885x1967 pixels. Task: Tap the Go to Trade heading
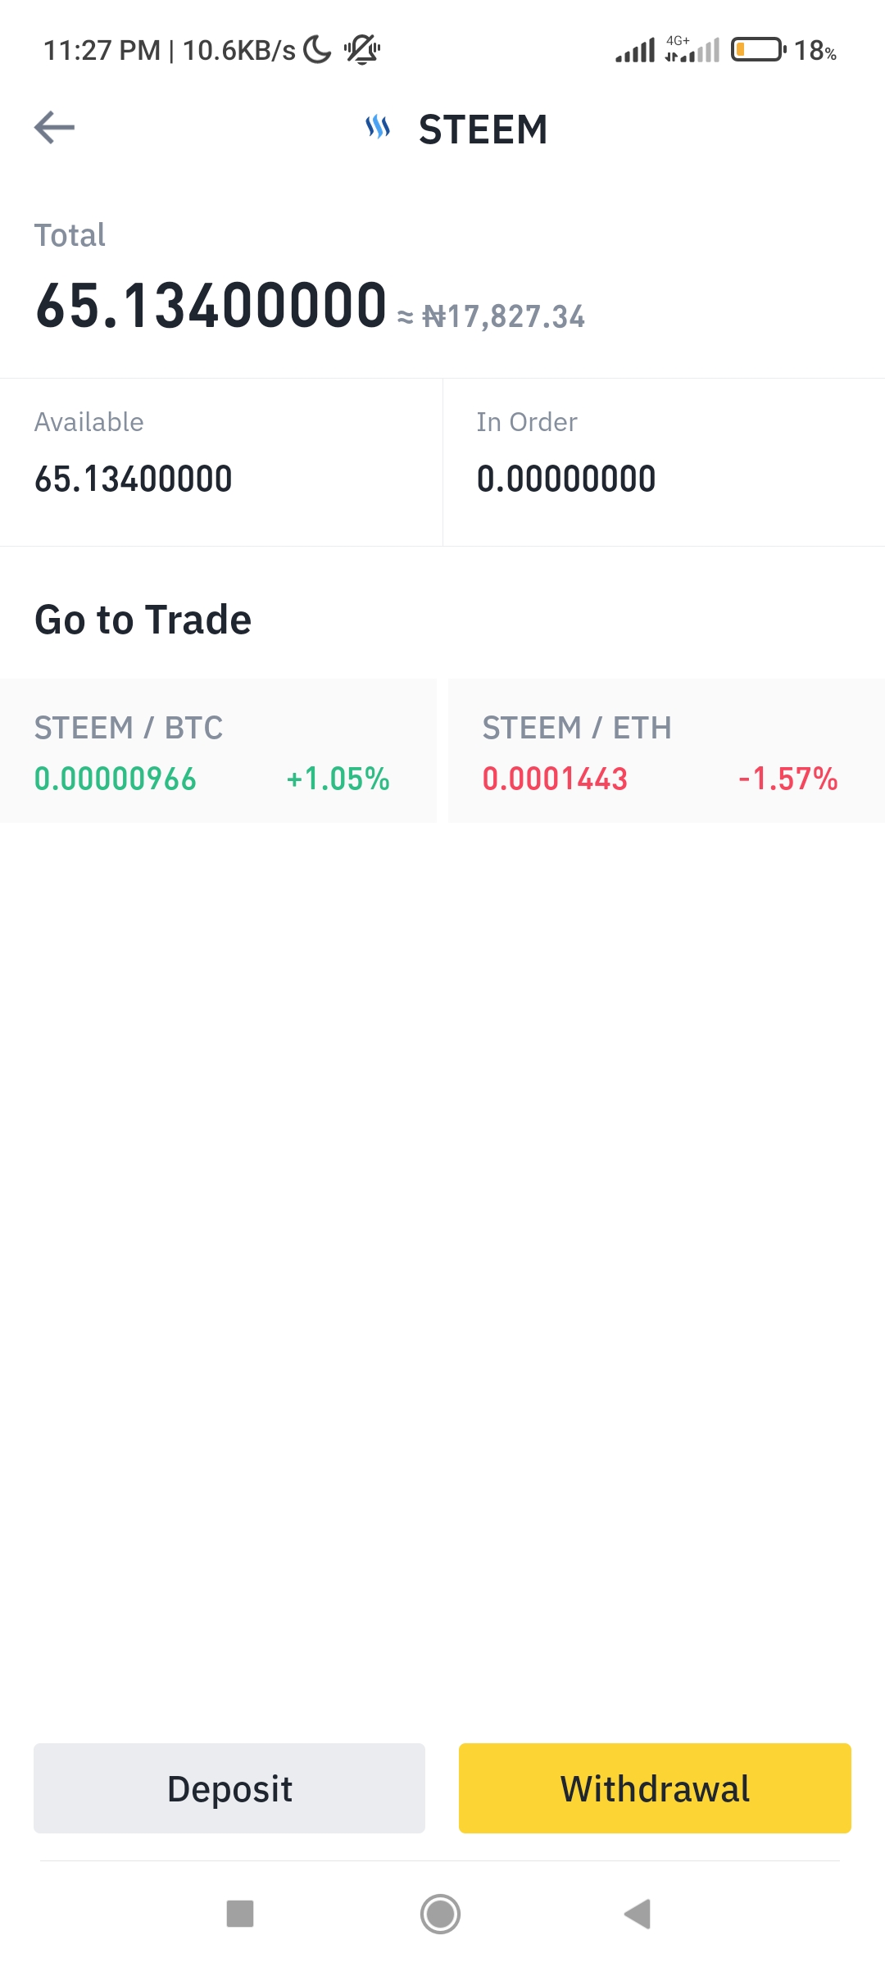[x=143, y=620]
